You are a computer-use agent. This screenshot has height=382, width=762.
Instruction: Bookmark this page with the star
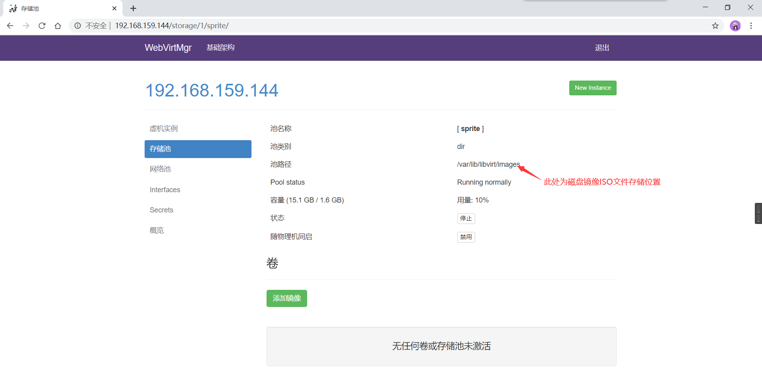pyautogui.click(x=715, y=26)
